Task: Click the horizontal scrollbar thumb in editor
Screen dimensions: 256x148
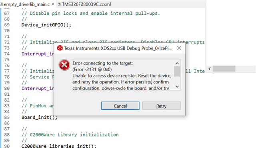Action: click(224, 69)
